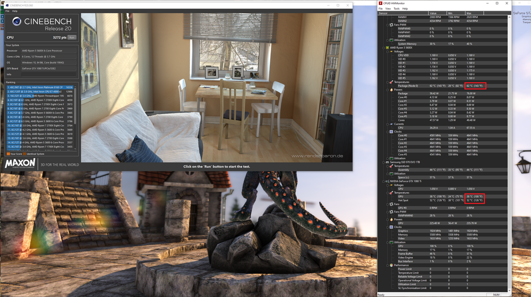Open Help menu in Cinebench
This screenshot has width=531, height=297.
point(14,11)
